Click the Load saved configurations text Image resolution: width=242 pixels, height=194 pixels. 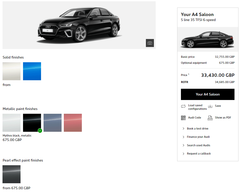click(197, 107)
